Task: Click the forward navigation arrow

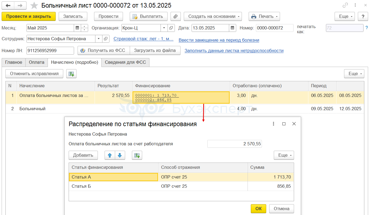Action: (20, 5)
